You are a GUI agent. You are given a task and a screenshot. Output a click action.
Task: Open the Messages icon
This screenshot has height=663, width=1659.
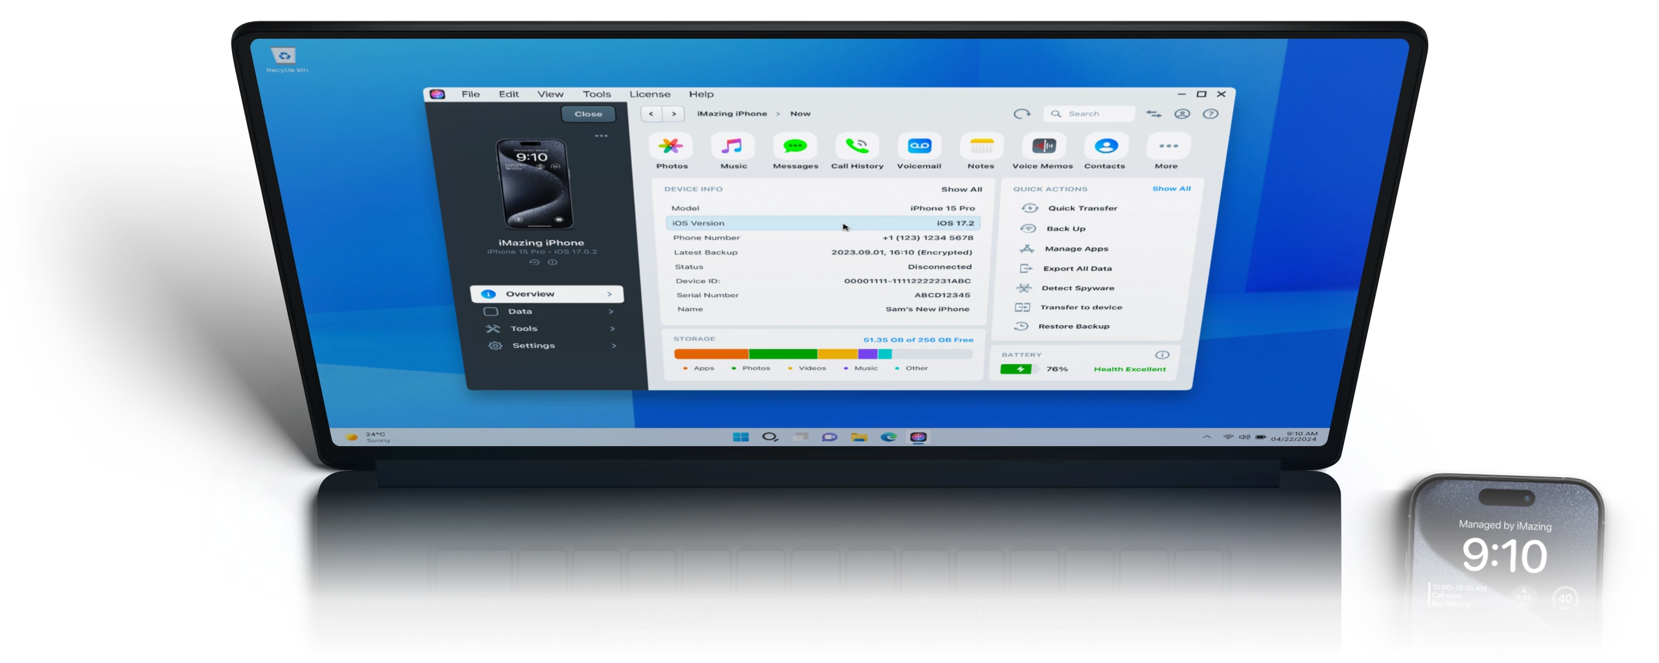pos(795,146)
